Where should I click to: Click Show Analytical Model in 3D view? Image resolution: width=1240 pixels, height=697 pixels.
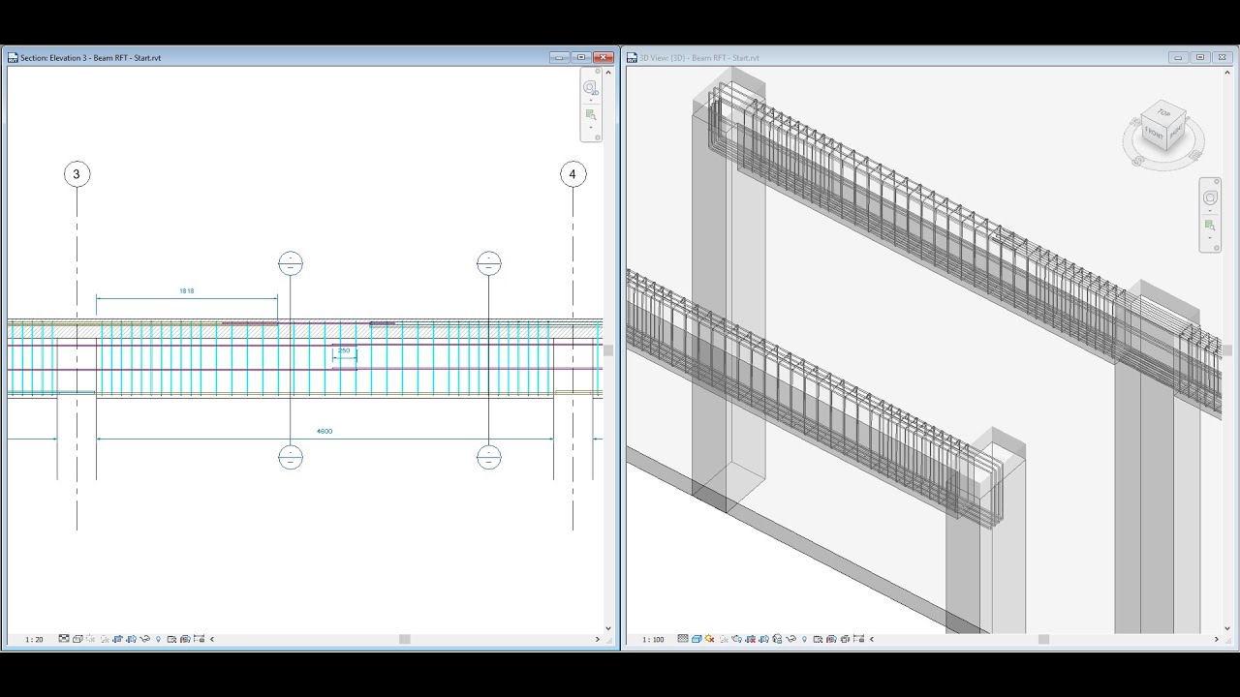click(x=831, y=639)
